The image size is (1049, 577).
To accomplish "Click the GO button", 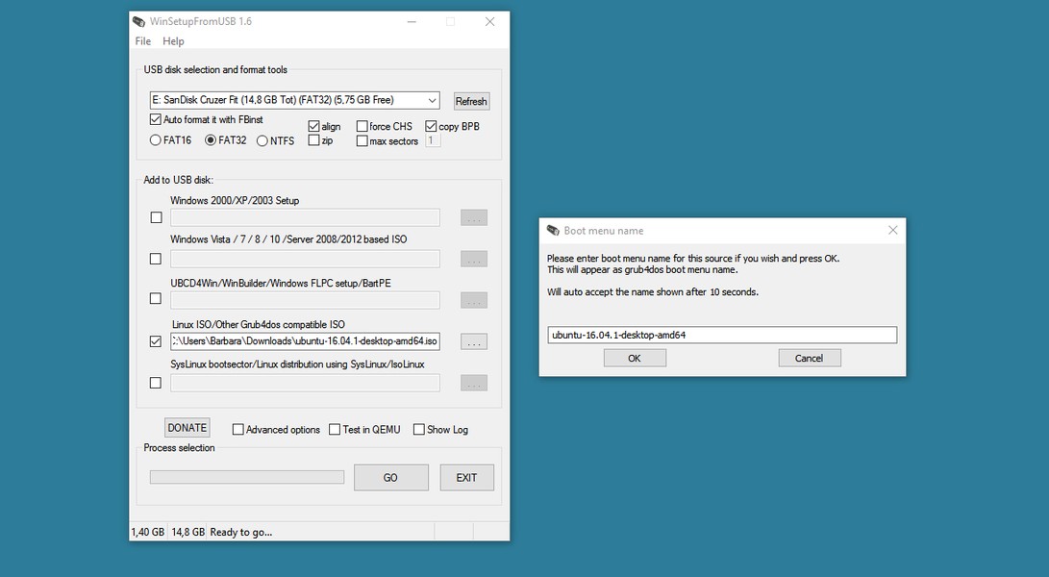I will [x=390, y=478].
